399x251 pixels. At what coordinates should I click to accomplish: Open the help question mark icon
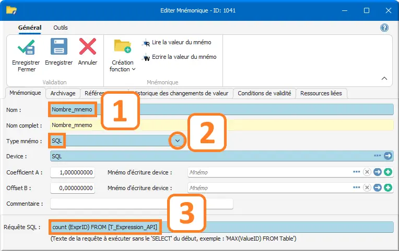[x=384, y=28]
